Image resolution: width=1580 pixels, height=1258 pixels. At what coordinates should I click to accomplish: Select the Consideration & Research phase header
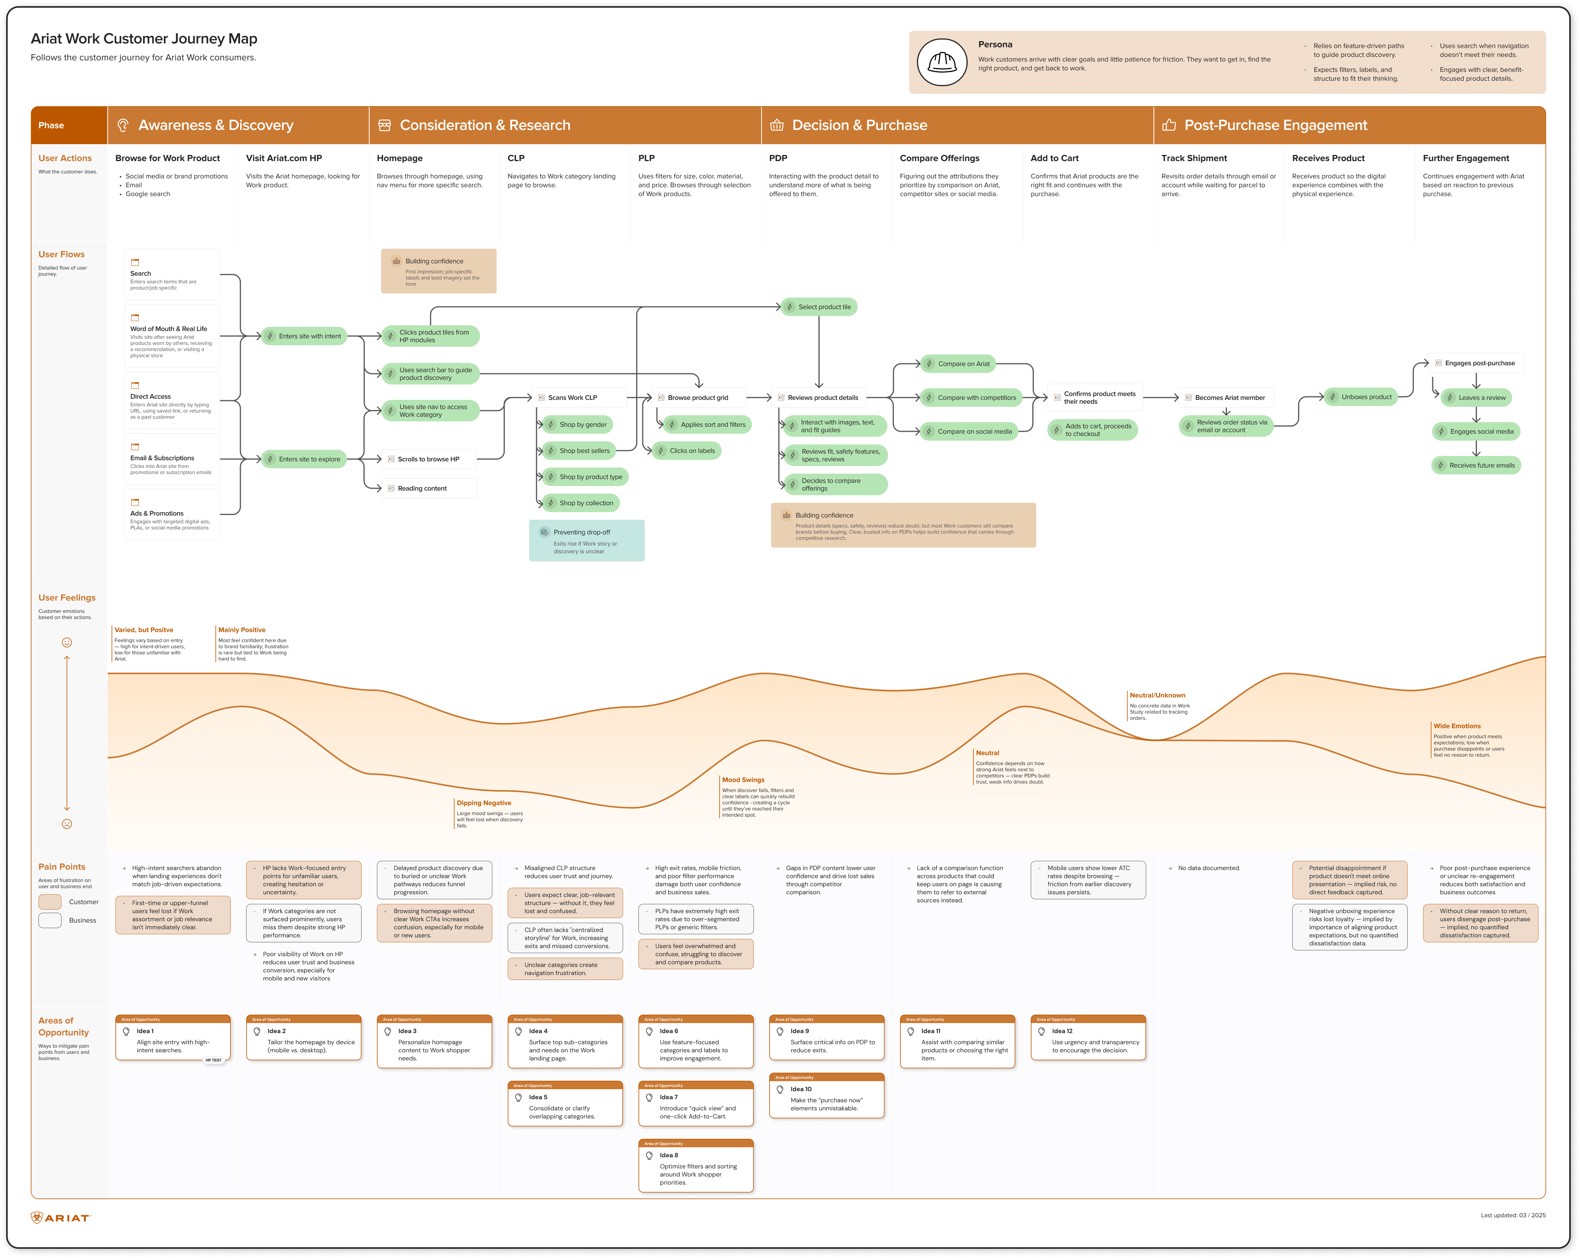[x=565, y=125]
